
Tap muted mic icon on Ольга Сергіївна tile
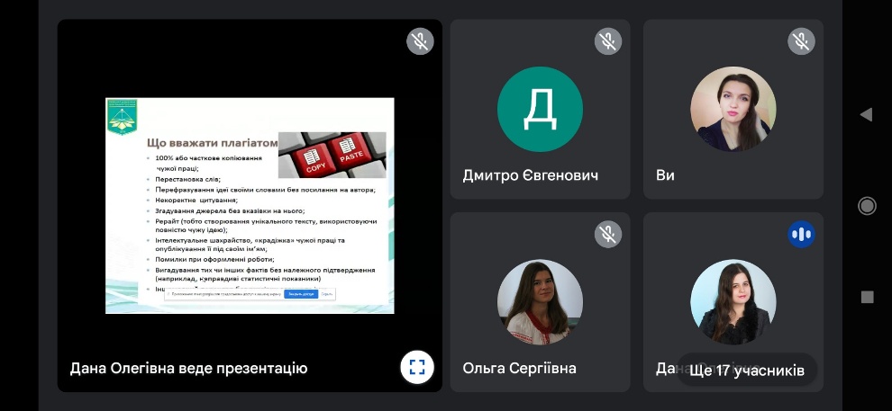[x=608, y=234]
